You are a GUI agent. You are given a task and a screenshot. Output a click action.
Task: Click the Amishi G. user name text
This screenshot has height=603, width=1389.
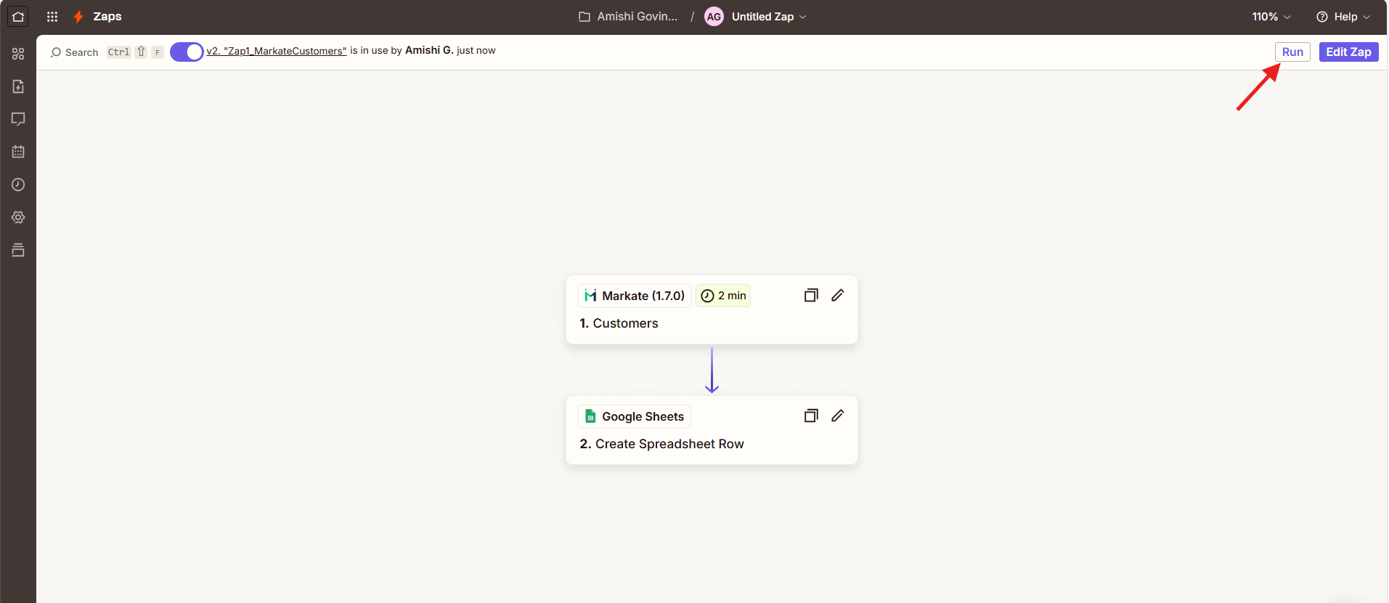[x=429, y=50]
